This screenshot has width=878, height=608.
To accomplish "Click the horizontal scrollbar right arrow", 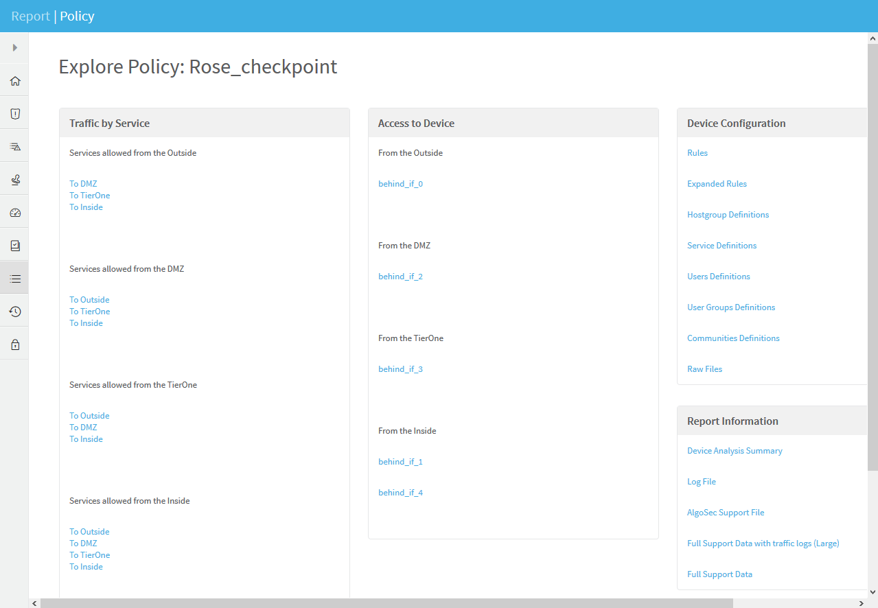I will [862, 603].
